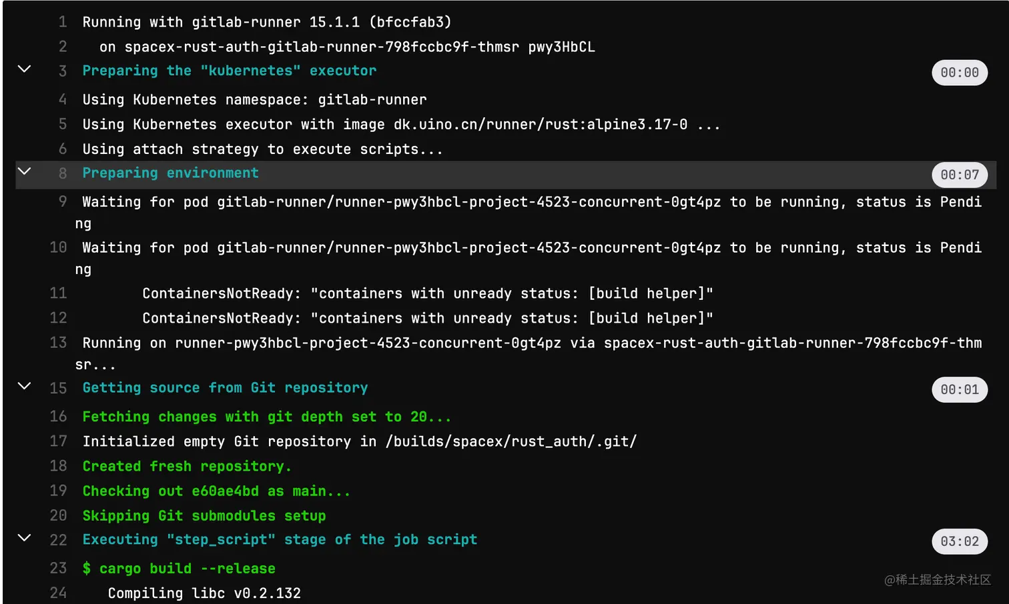The height and width of the screenshot is (604, 1009).
Task: Click the 03:02 duration badge
Action: coord(960,541)
